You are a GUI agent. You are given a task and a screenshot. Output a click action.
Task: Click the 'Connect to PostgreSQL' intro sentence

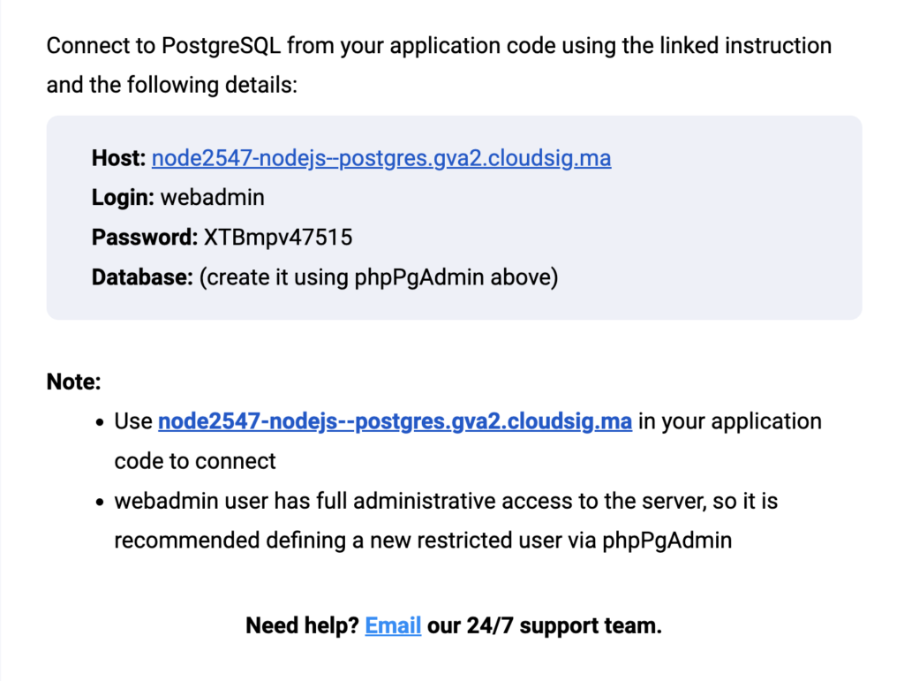[439, 46]
